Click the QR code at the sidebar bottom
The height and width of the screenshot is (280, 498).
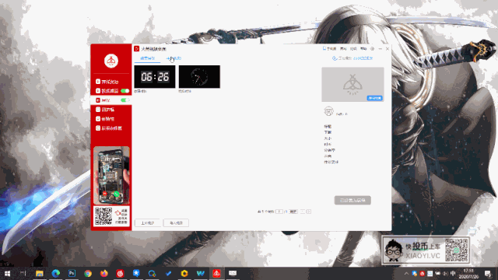(x=103, y=216)
